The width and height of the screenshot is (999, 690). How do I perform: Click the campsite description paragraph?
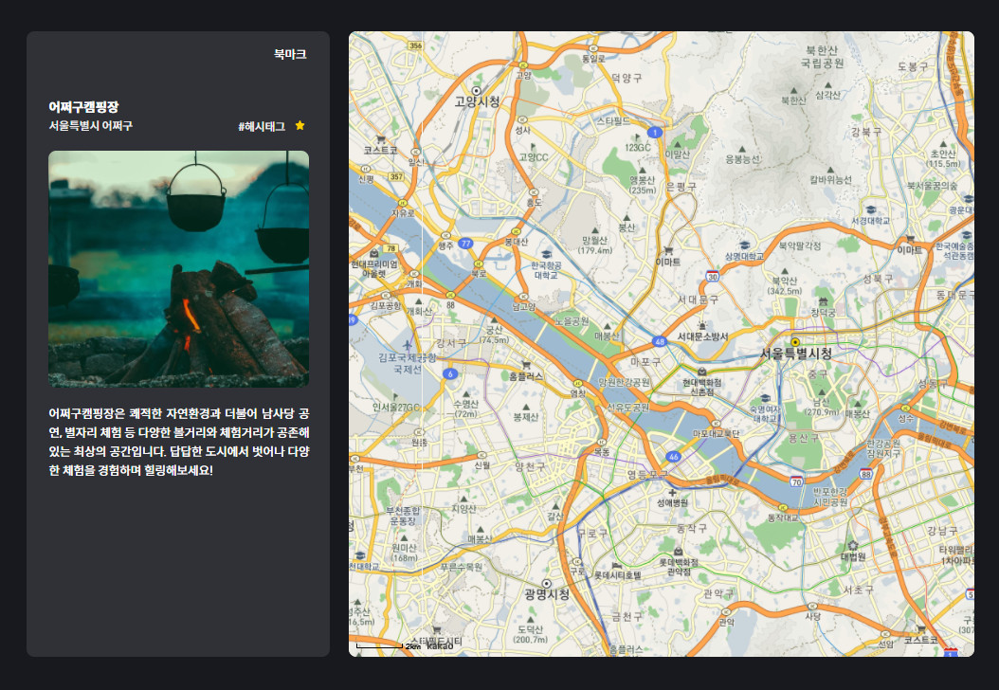click(178, 442)
